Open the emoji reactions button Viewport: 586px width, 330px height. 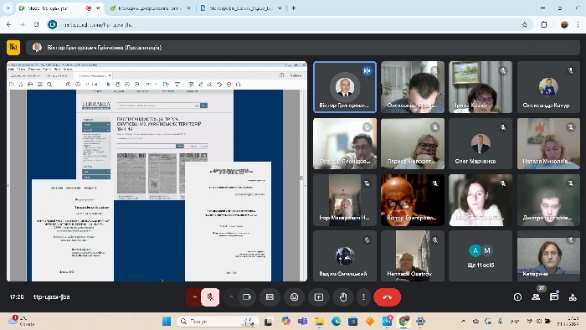click(295, 297)
